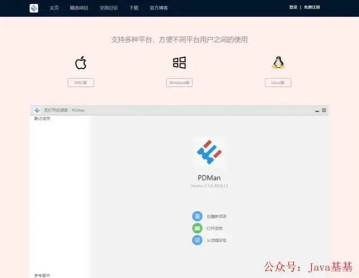This screenshot has height=278, width=359.
Task: Download the MAC版 build
Action: coord(81,83)
